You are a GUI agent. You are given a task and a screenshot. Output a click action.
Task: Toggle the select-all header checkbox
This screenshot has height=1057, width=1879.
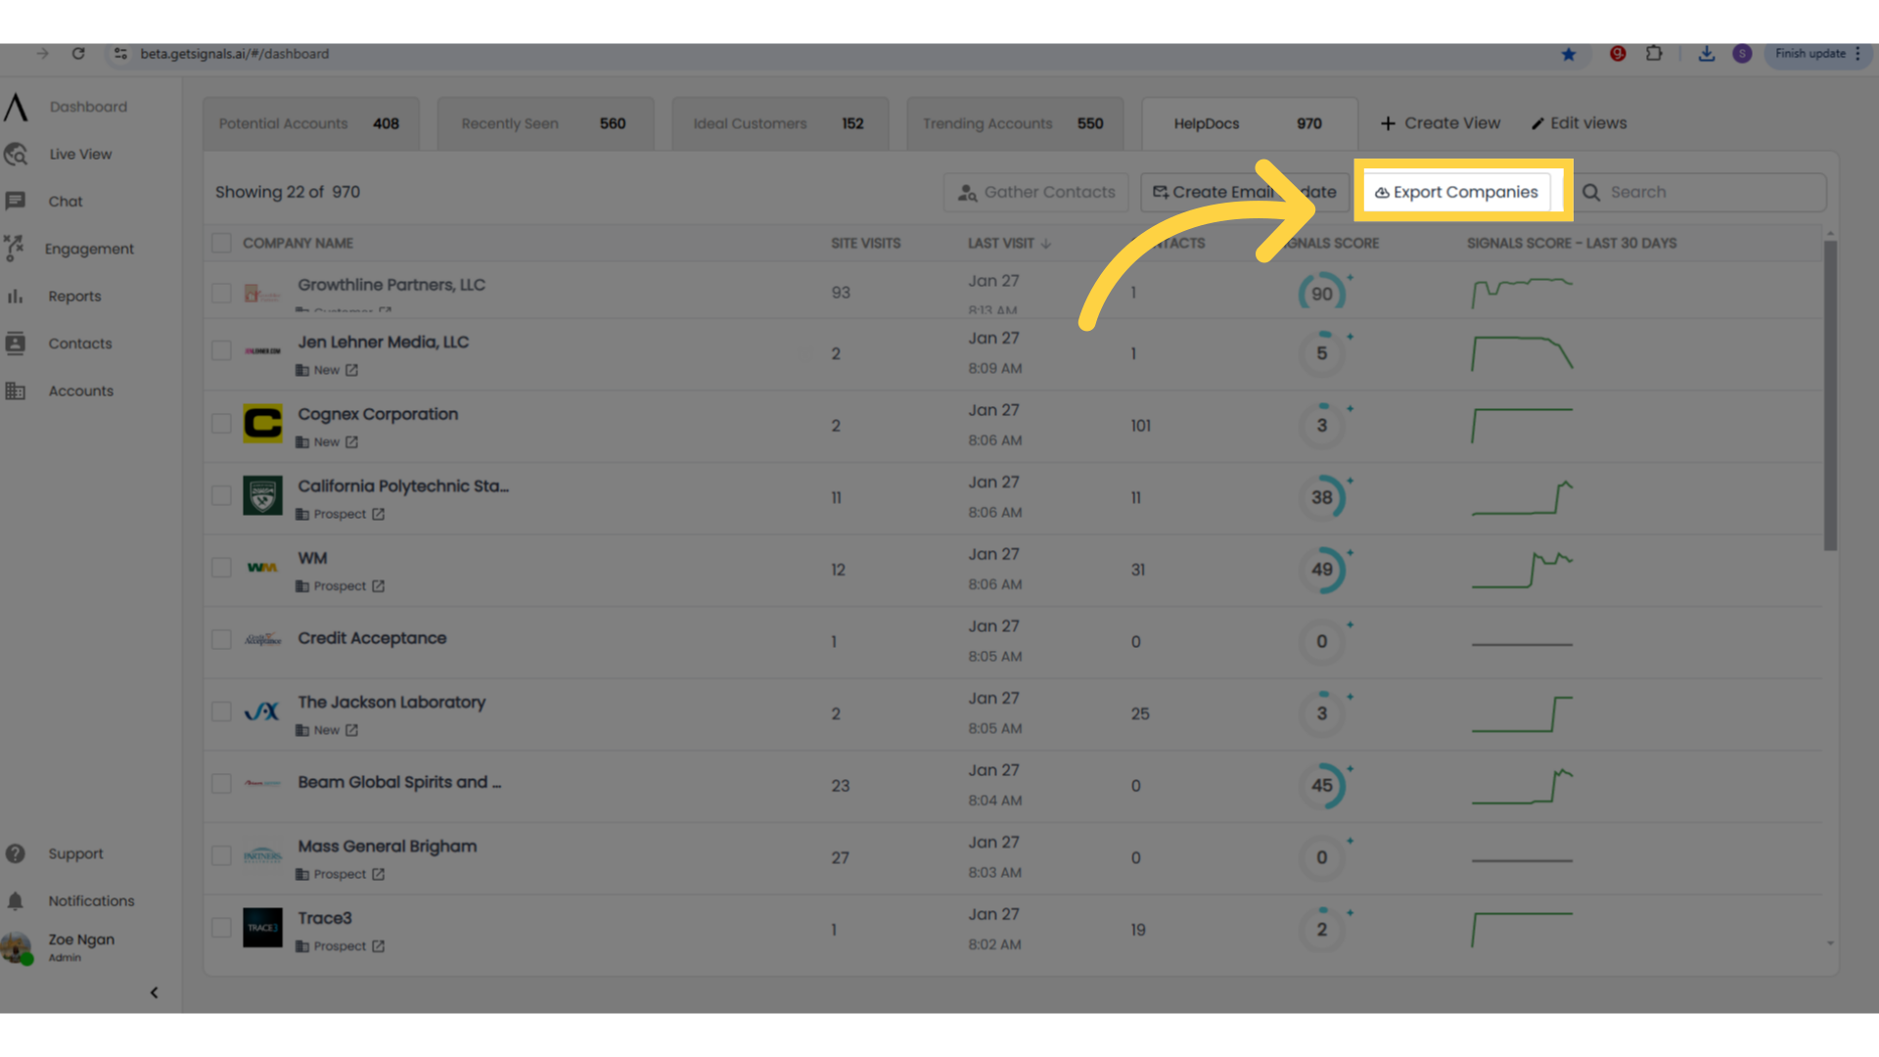click(x=222, y=243)
